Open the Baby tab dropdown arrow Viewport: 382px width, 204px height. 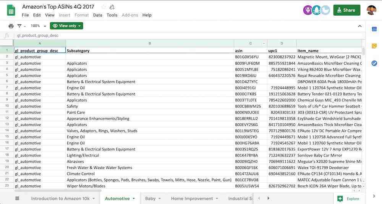pyautogui.click(x=160, y=199)
